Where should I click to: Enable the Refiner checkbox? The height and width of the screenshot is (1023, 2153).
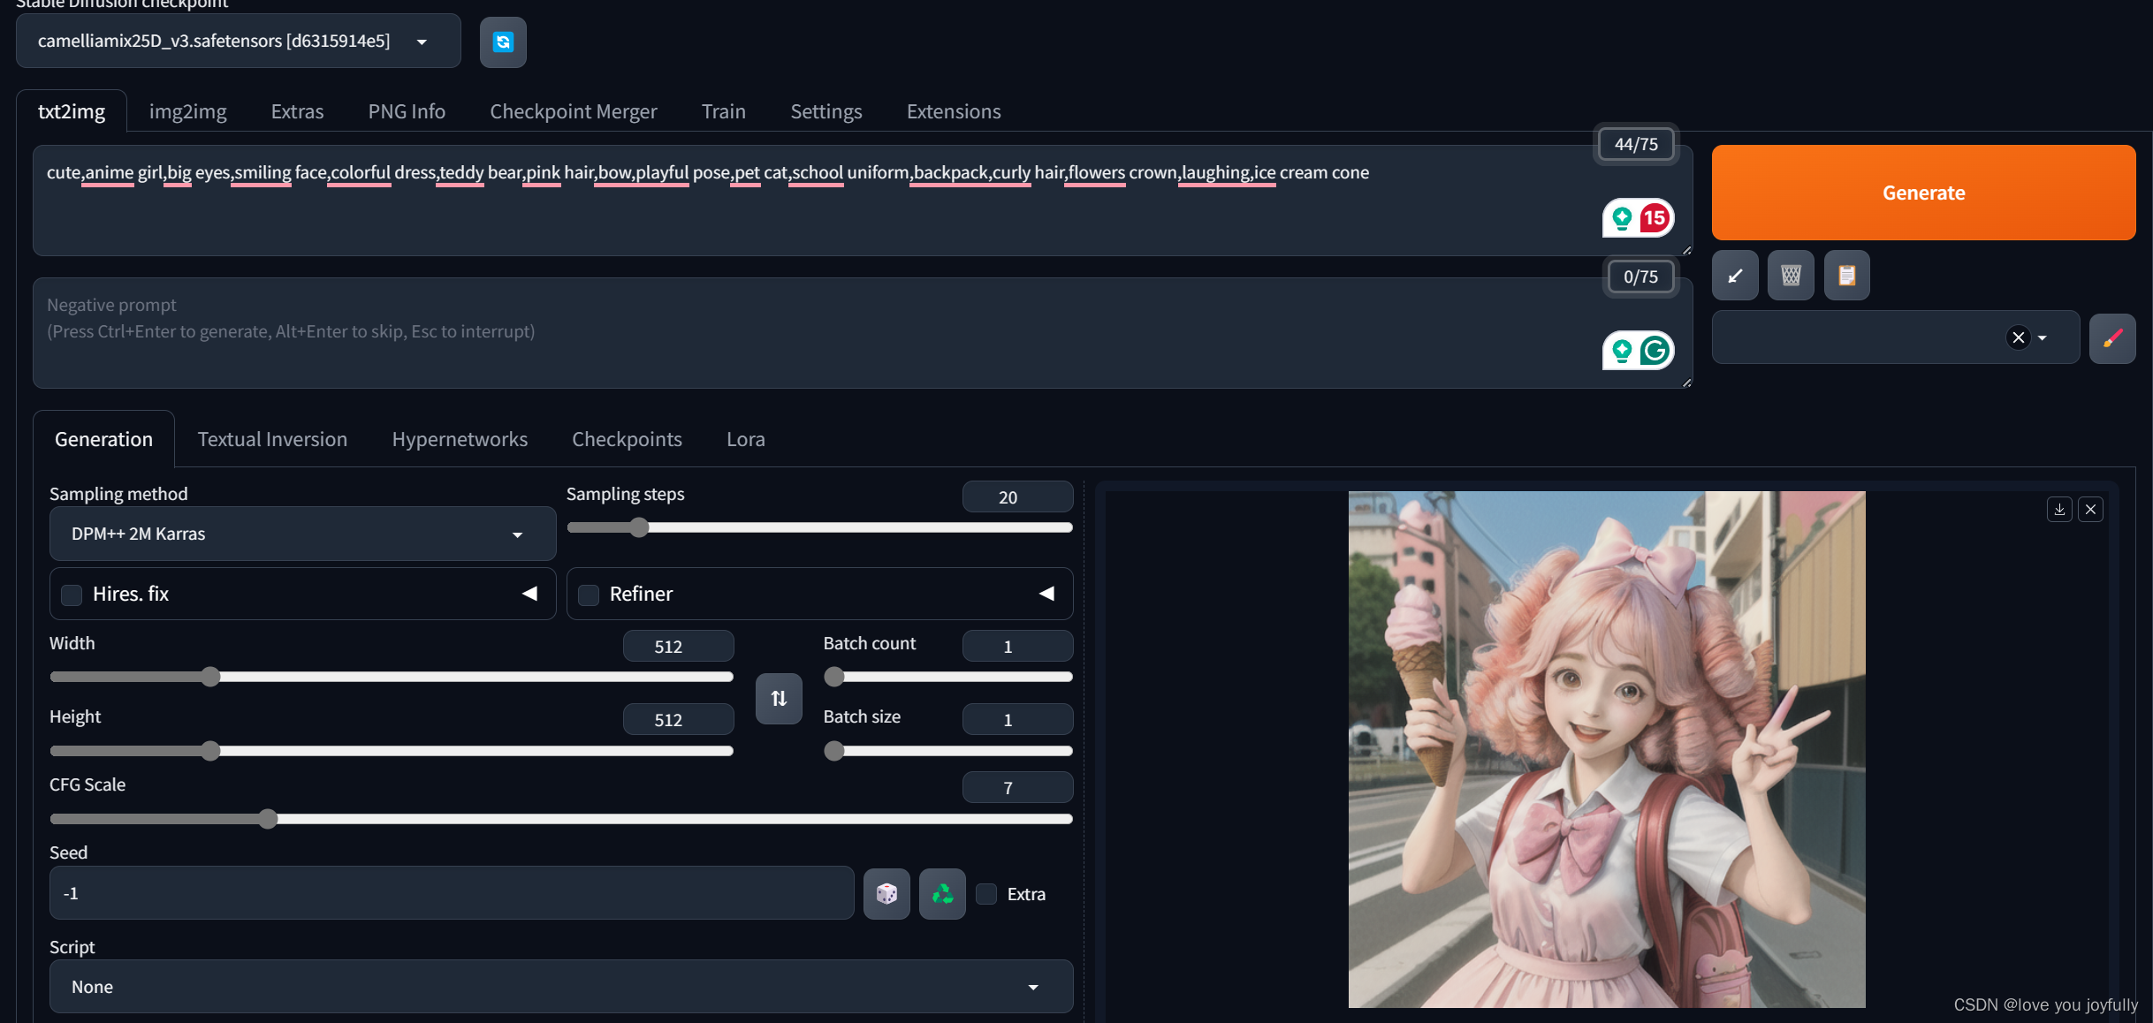(589, 595)
